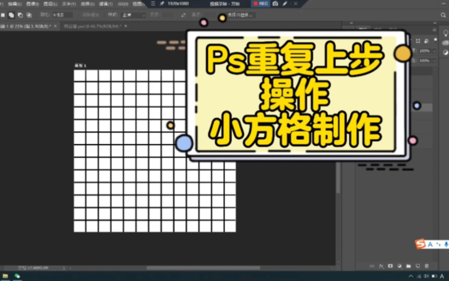Enable Subtract from Selection mode
Viewport: 449px width, 281px height.
(x=20, y=14)
